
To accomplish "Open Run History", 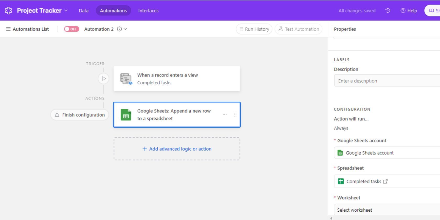I will click(x=254, y=29).
